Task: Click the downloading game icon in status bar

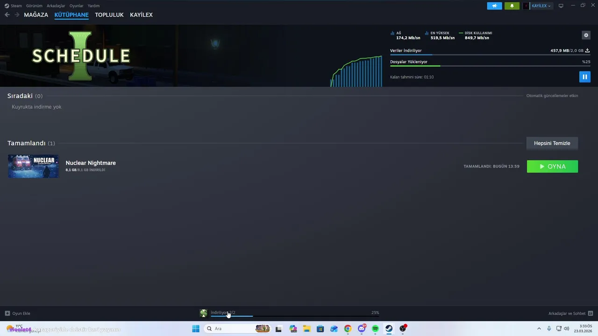Action: click(203, 313)
